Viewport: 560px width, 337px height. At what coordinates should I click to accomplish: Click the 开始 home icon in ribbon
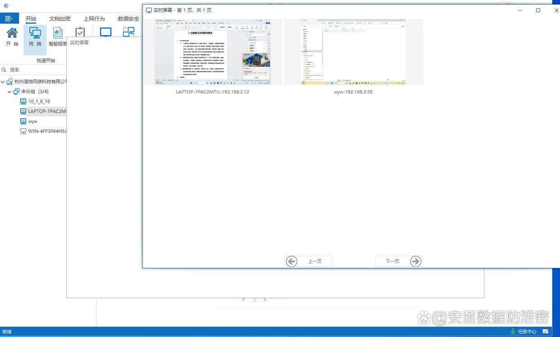pos(12,36)
